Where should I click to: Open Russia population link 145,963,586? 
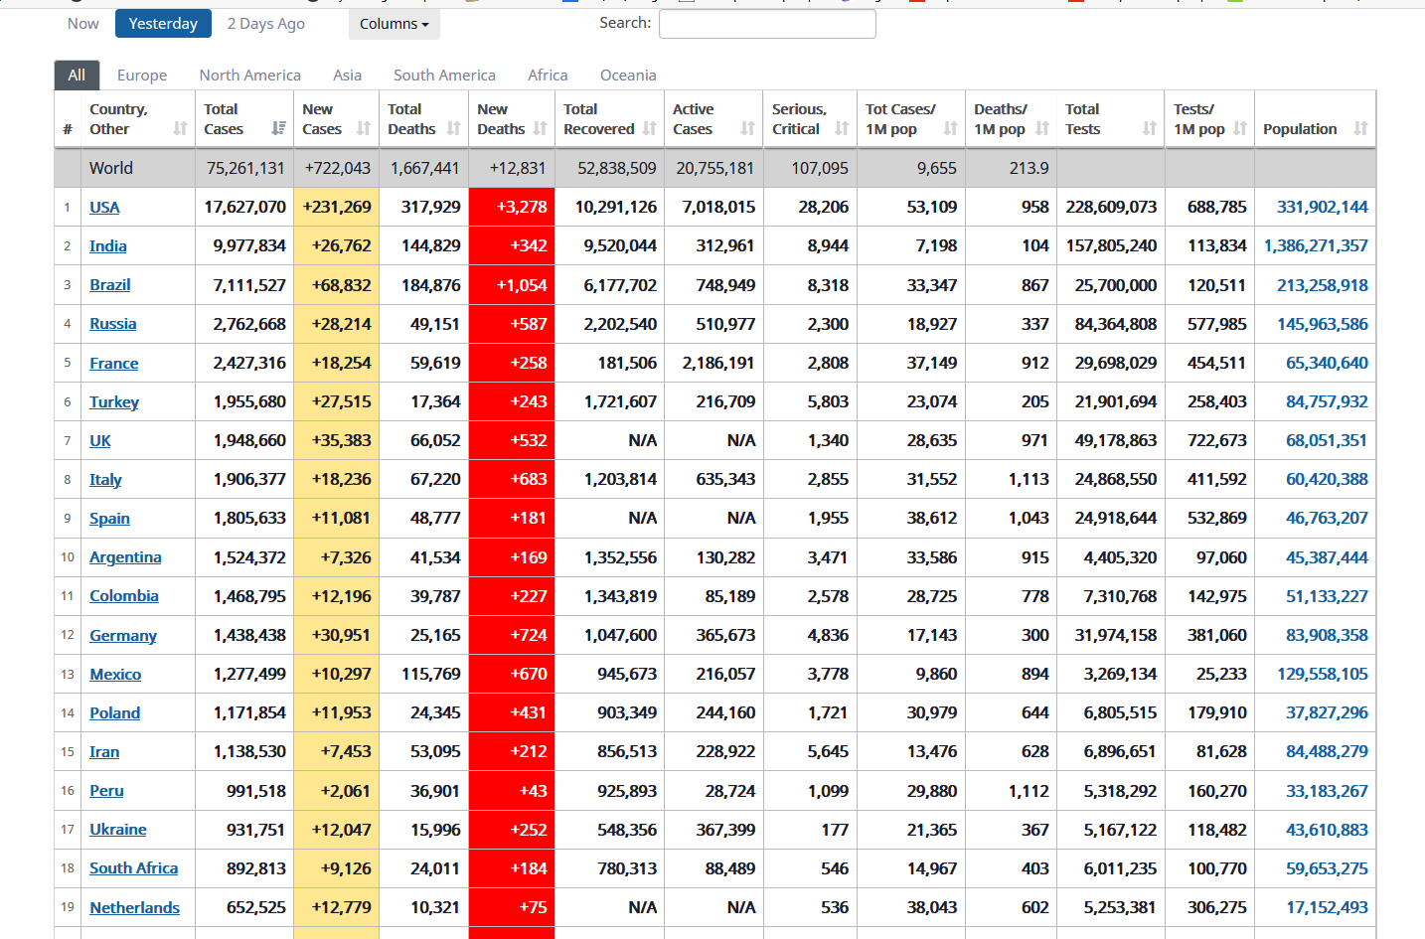click(1323, 324)
